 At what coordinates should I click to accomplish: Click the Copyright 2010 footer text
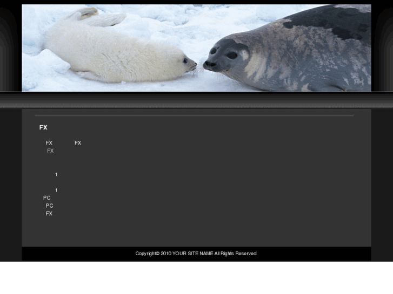pyautogui.click(x=154, y=254)
